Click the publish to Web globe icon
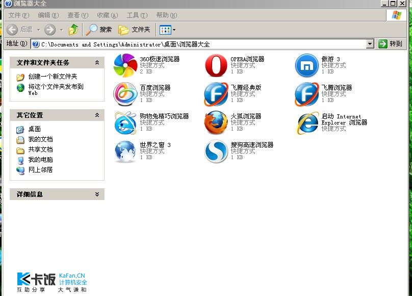412x296 pixels. click(x=20, y=88)
